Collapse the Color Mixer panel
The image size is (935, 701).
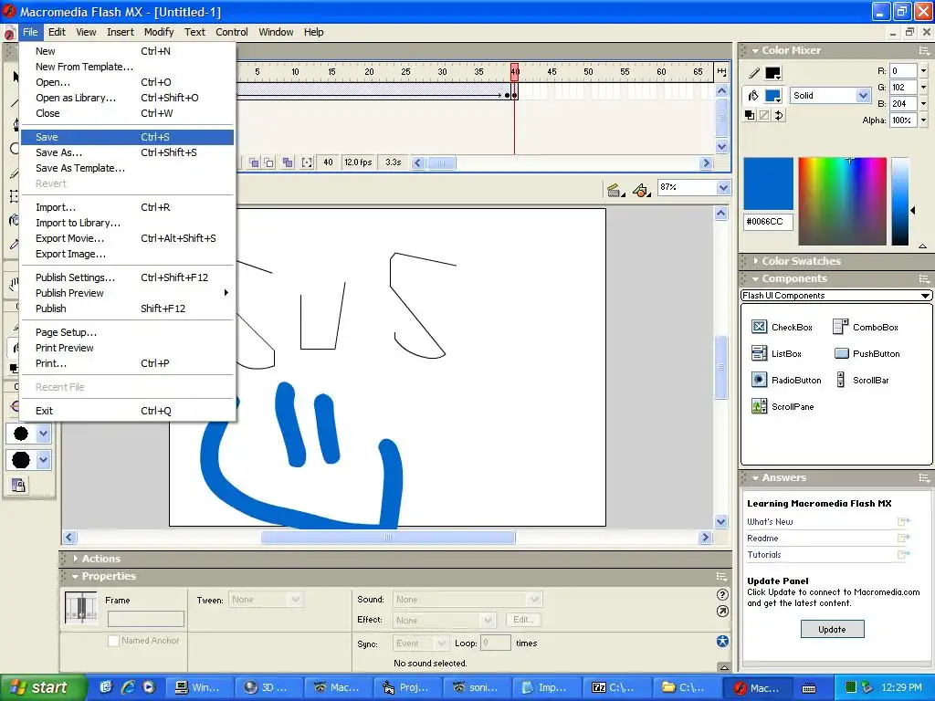(x=755, y=51)
